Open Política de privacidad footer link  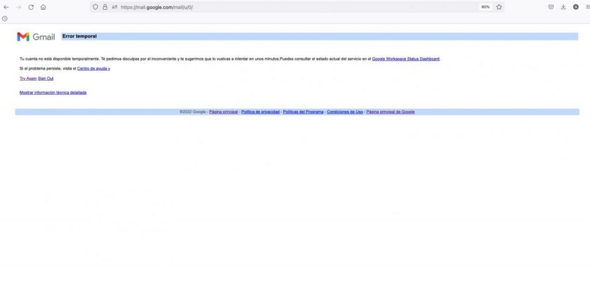pos(260,112)
